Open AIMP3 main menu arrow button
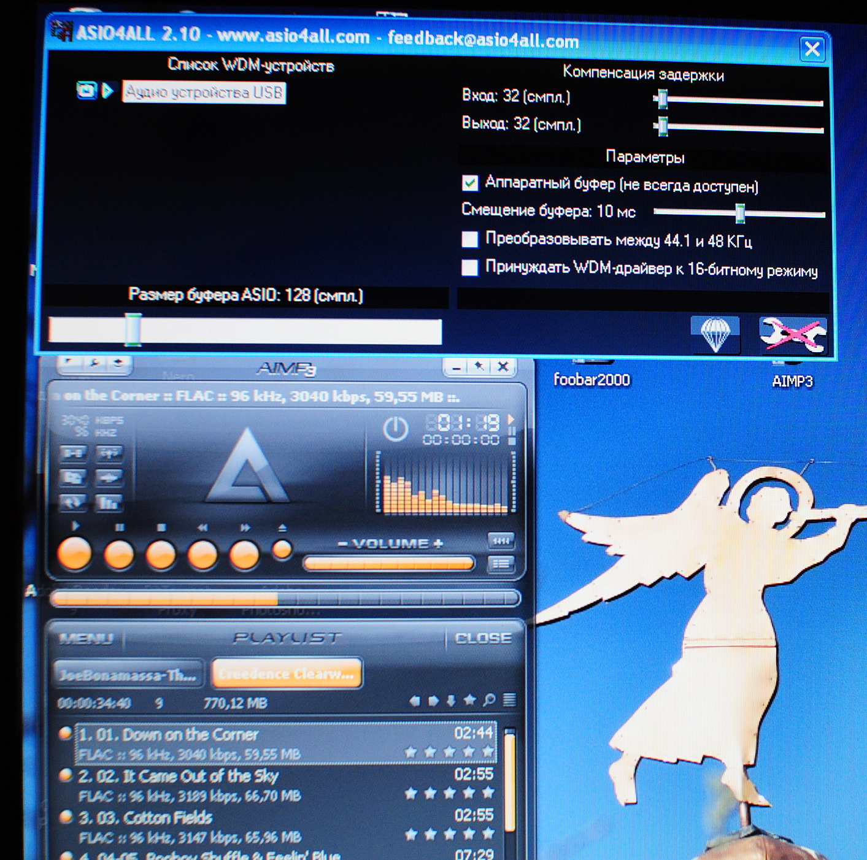 coord(69,363)
